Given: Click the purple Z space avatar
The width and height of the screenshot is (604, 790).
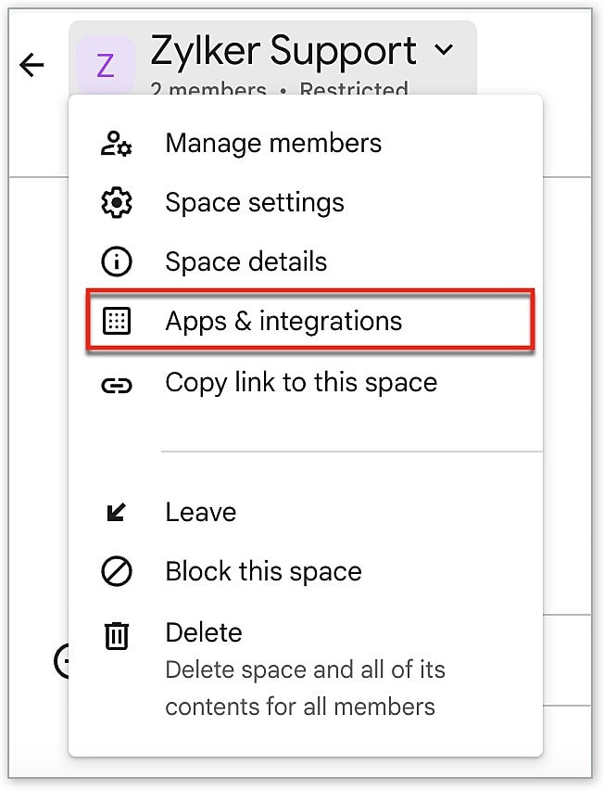Looking at the screenshot, I should point(105,66).
